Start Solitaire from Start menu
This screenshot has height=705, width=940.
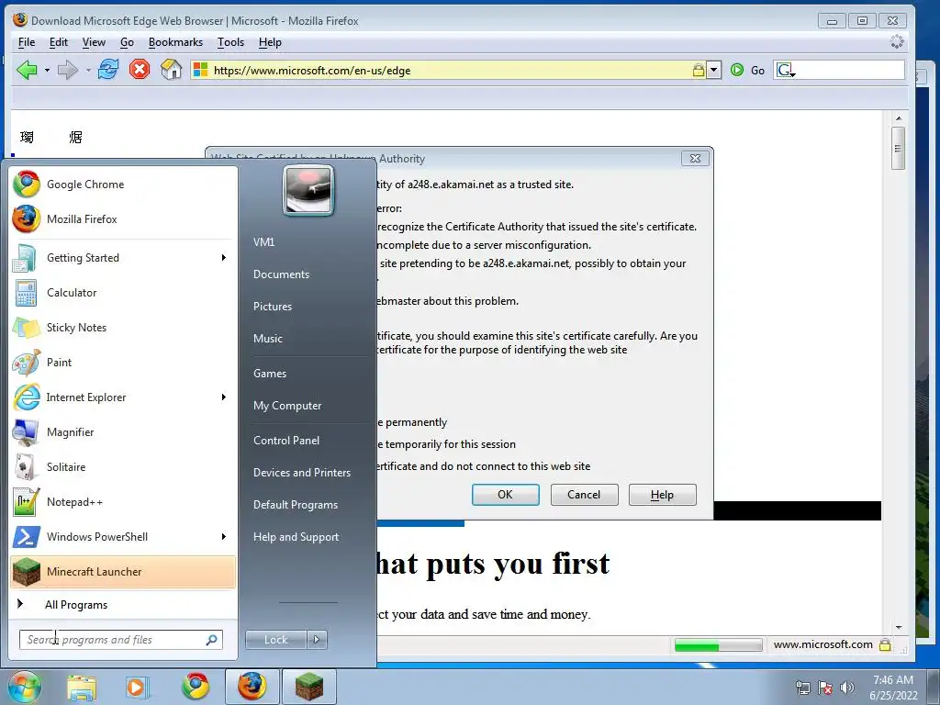tap(123, 467)
